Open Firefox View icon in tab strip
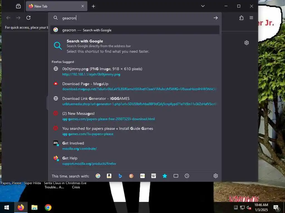The height and width of the screenshot is (213, 285). [x=18, y=6]
